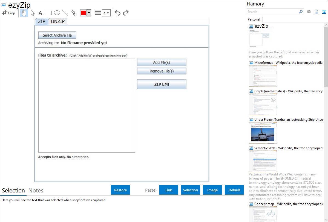Switch to the ZIP tab

41,22
